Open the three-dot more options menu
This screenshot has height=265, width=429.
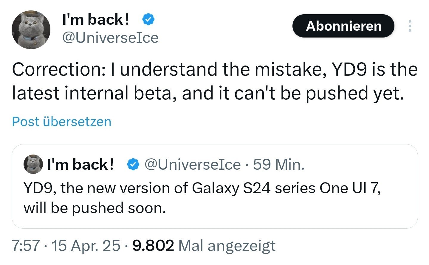[x=410, y=26]
